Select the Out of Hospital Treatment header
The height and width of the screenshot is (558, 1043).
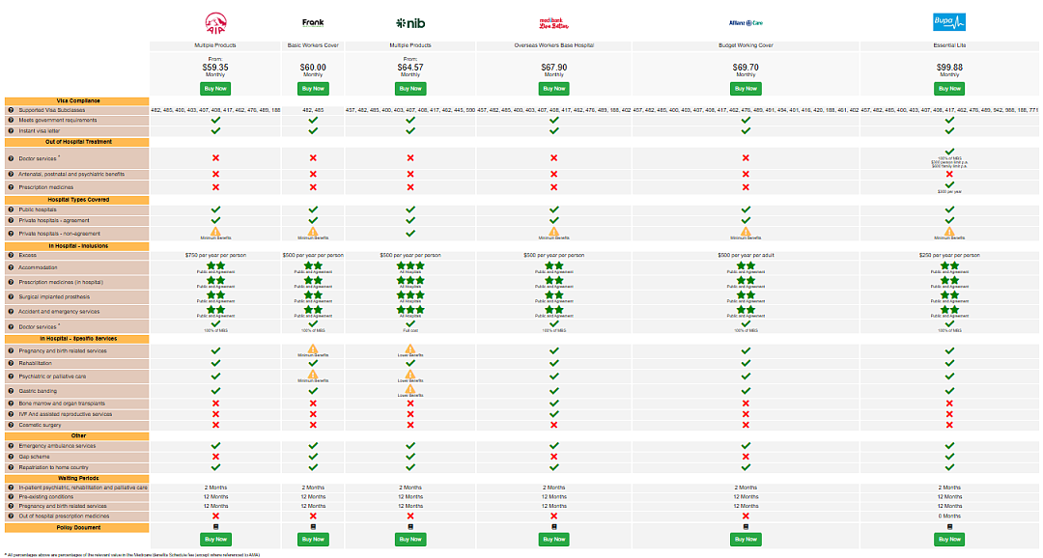[77, 142]
